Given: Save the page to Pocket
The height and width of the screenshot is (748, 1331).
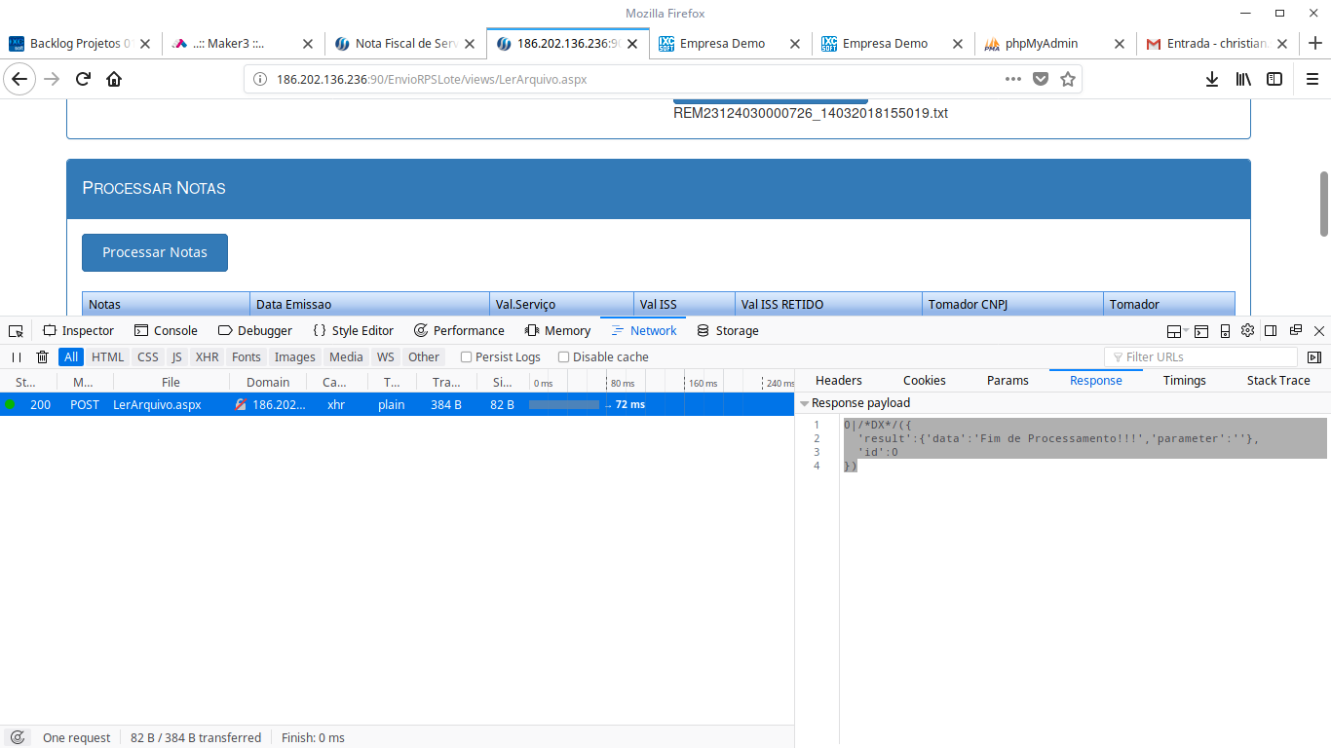Looking at the screenshot, I should [x=1041, y=79].
